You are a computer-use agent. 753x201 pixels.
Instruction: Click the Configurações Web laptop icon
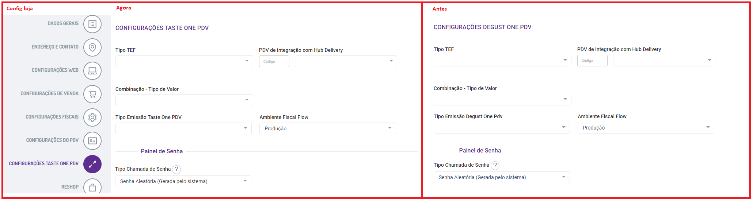92,71
